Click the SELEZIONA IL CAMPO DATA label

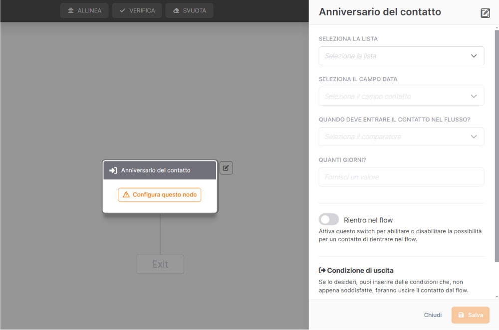click(358, 79)
